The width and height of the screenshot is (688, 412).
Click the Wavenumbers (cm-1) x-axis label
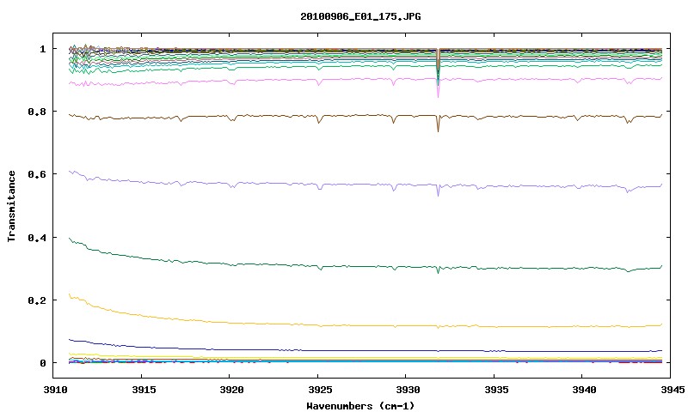pyautogui.click(x=360, y=406)
